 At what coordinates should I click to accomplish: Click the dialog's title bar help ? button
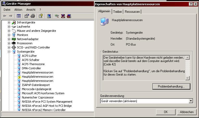click(191, 4)
